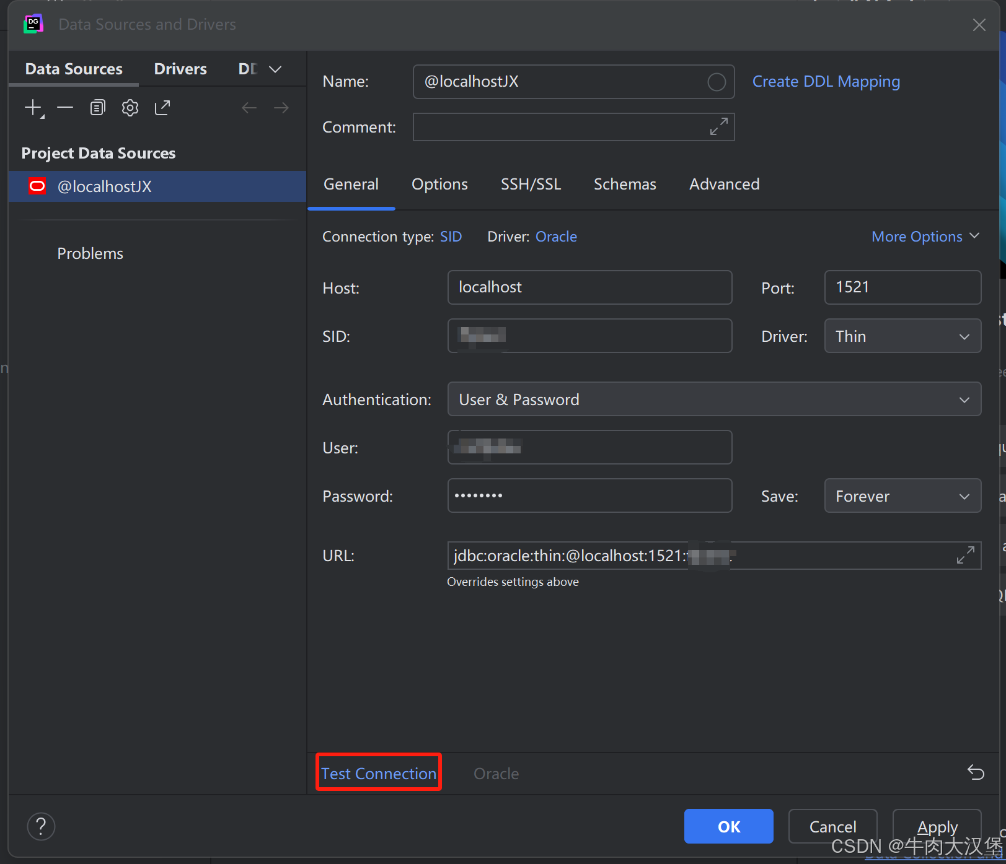Switch to the Data Sources tab
The width and height of the screenshot is (1006, 864).
pyautogui.click(x=74, y=69)
